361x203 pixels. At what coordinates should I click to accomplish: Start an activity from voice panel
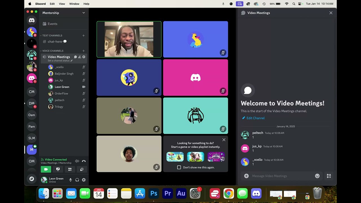pyautogui.click(x=70, y=169)
